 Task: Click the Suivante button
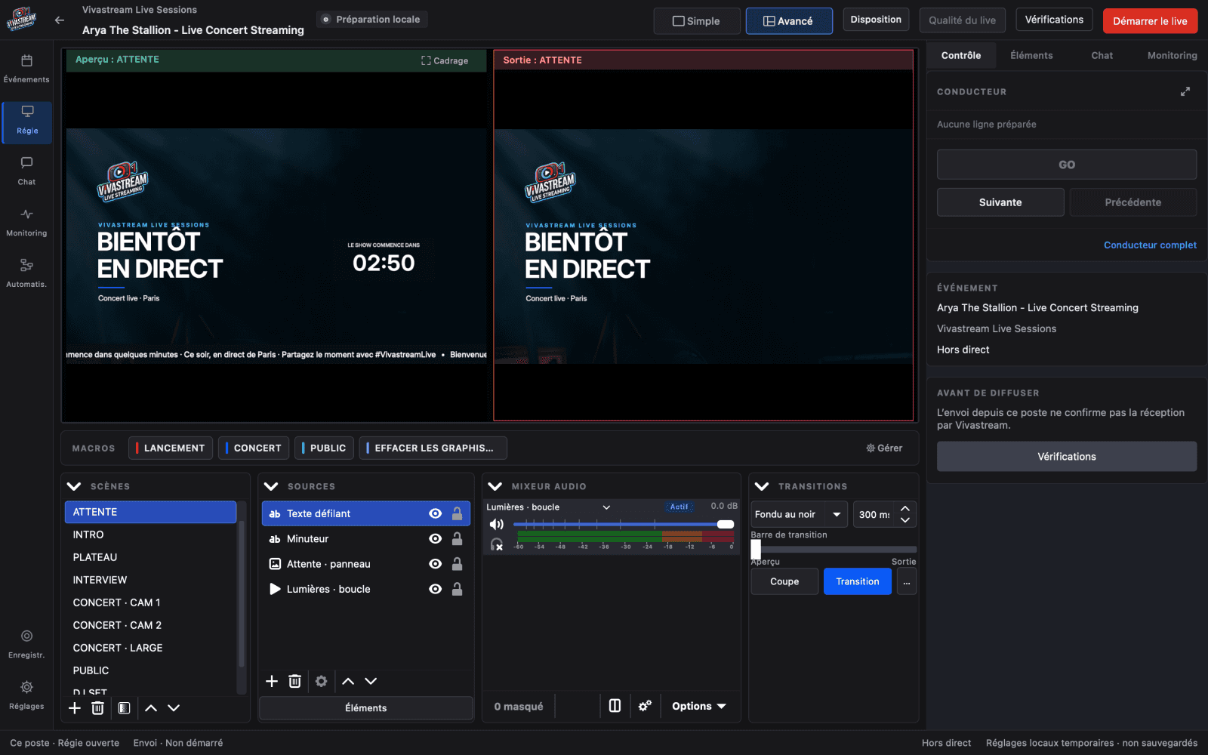pos(1000,202)
